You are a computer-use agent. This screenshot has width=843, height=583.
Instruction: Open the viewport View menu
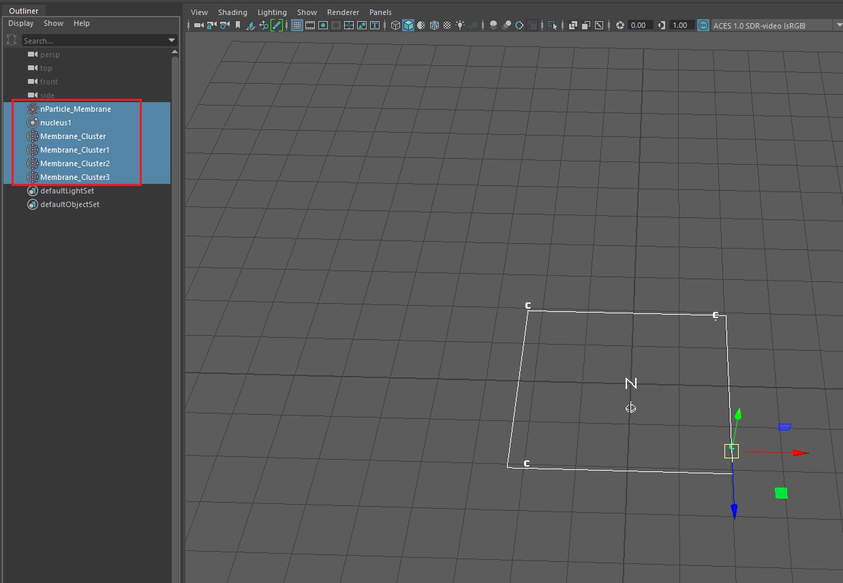[199, 12]
